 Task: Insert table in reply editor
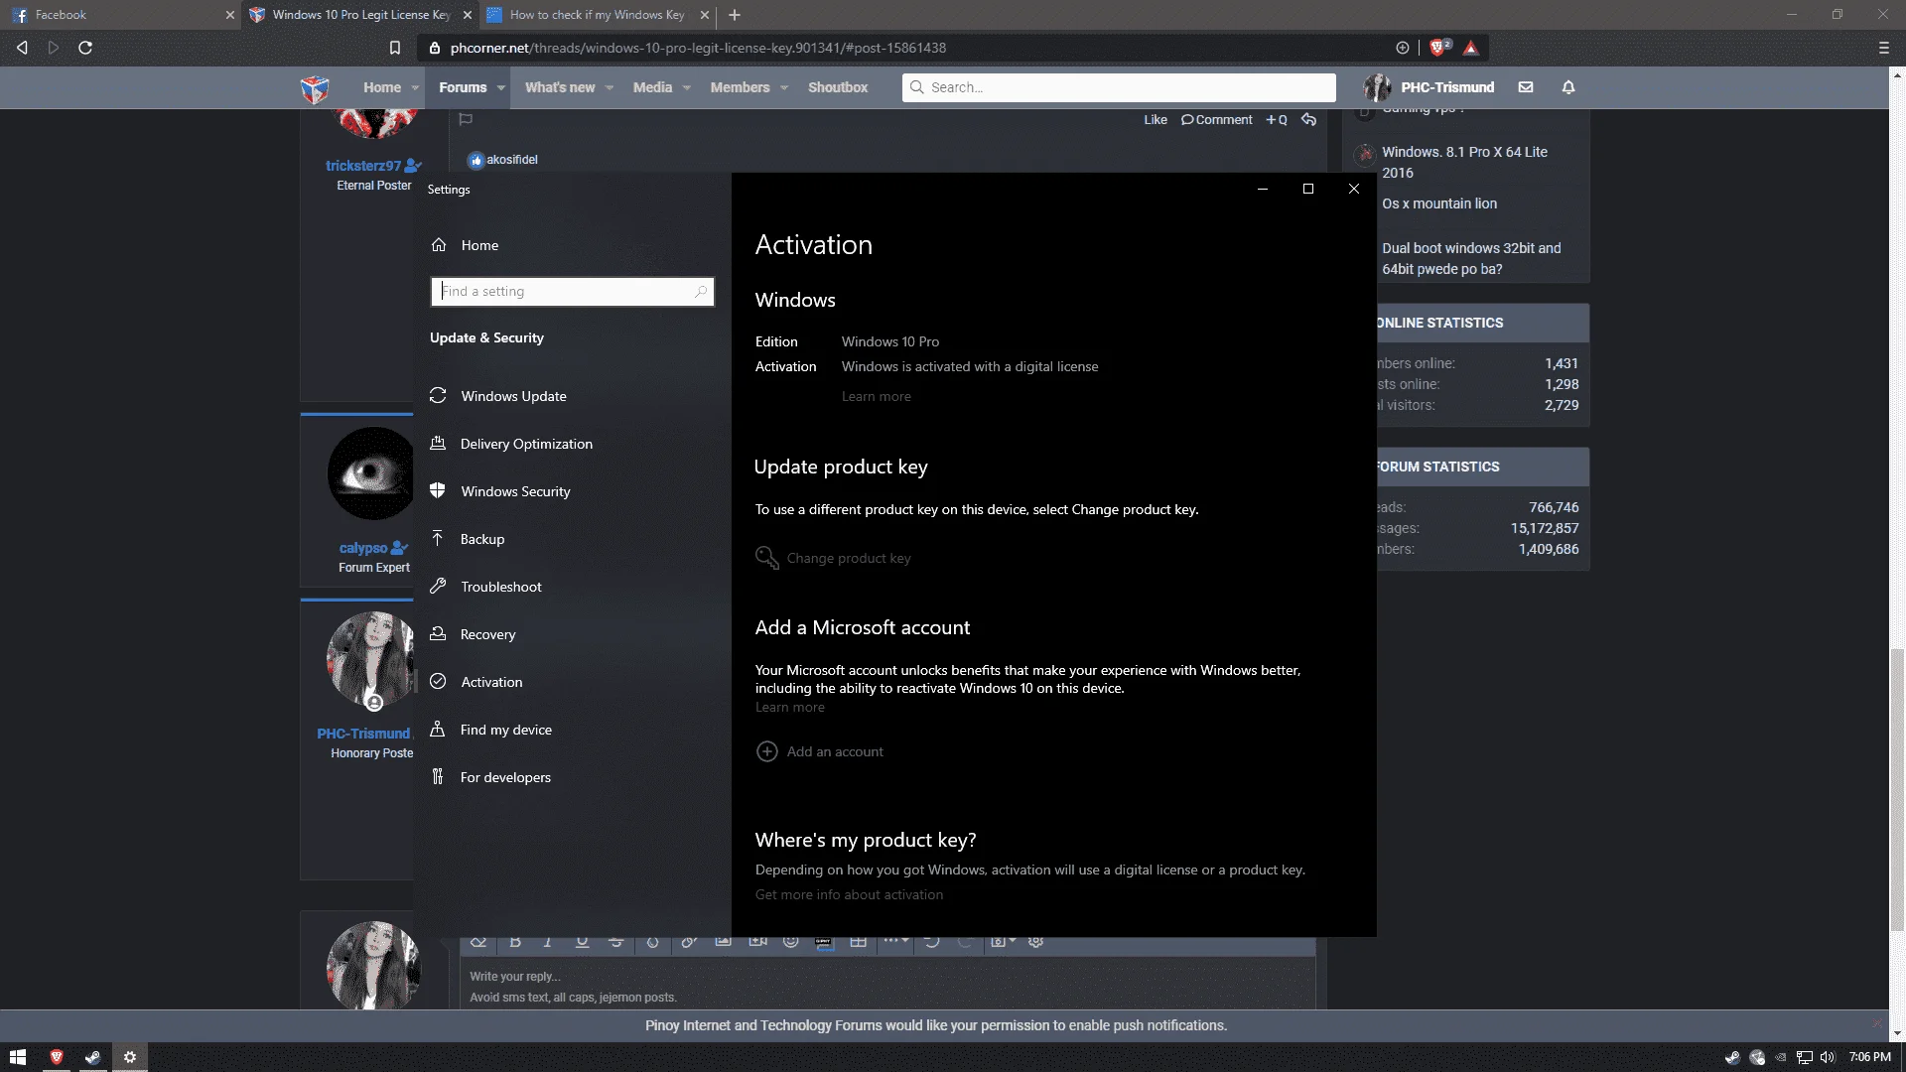pyautogui.click(x=859, y=942)
